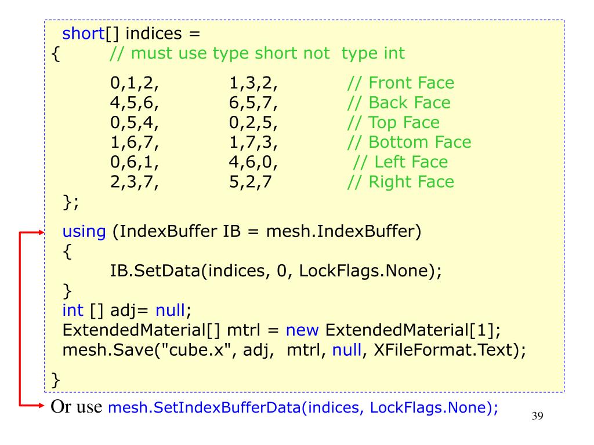The image size is (594, 445).
Task: Click the index triple '0,5,4,'
Action: pyautogui.click(x=135, y=123)
